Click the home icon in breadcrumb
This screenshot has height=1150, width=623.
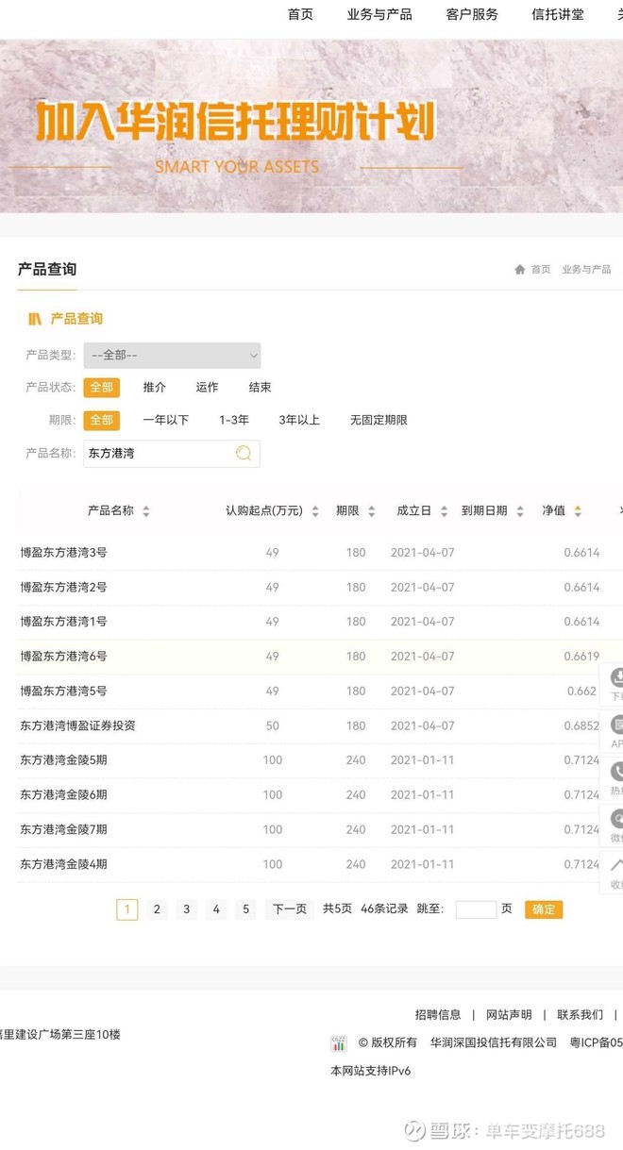click(x=520, y=270)
